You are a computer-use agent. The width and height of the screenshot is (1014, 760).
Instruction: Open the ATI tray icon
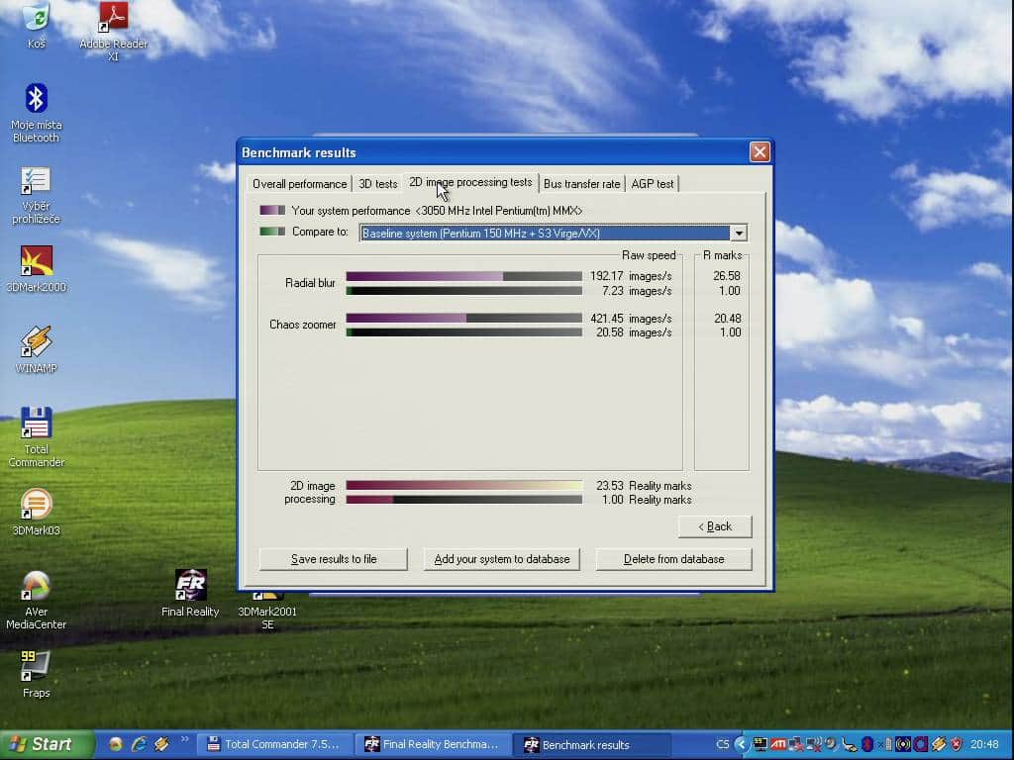(778, 744)
